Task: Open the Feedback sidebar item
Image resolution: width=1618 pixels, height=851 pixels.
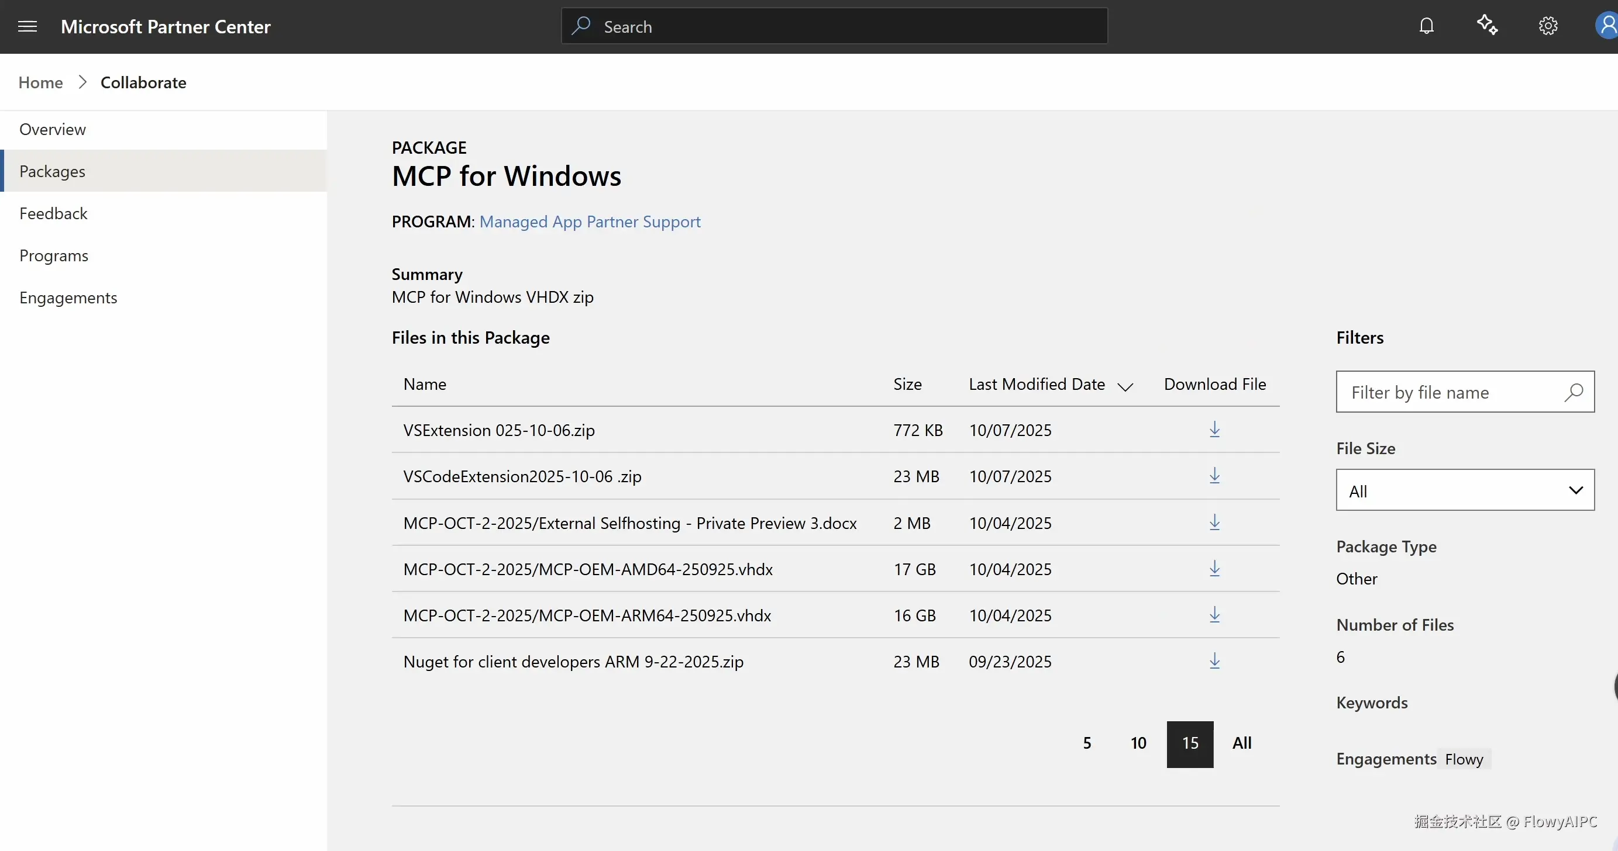Action: (53, 213)
